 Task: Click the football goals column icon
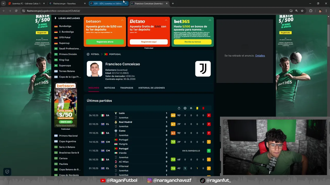coord(185,108)
